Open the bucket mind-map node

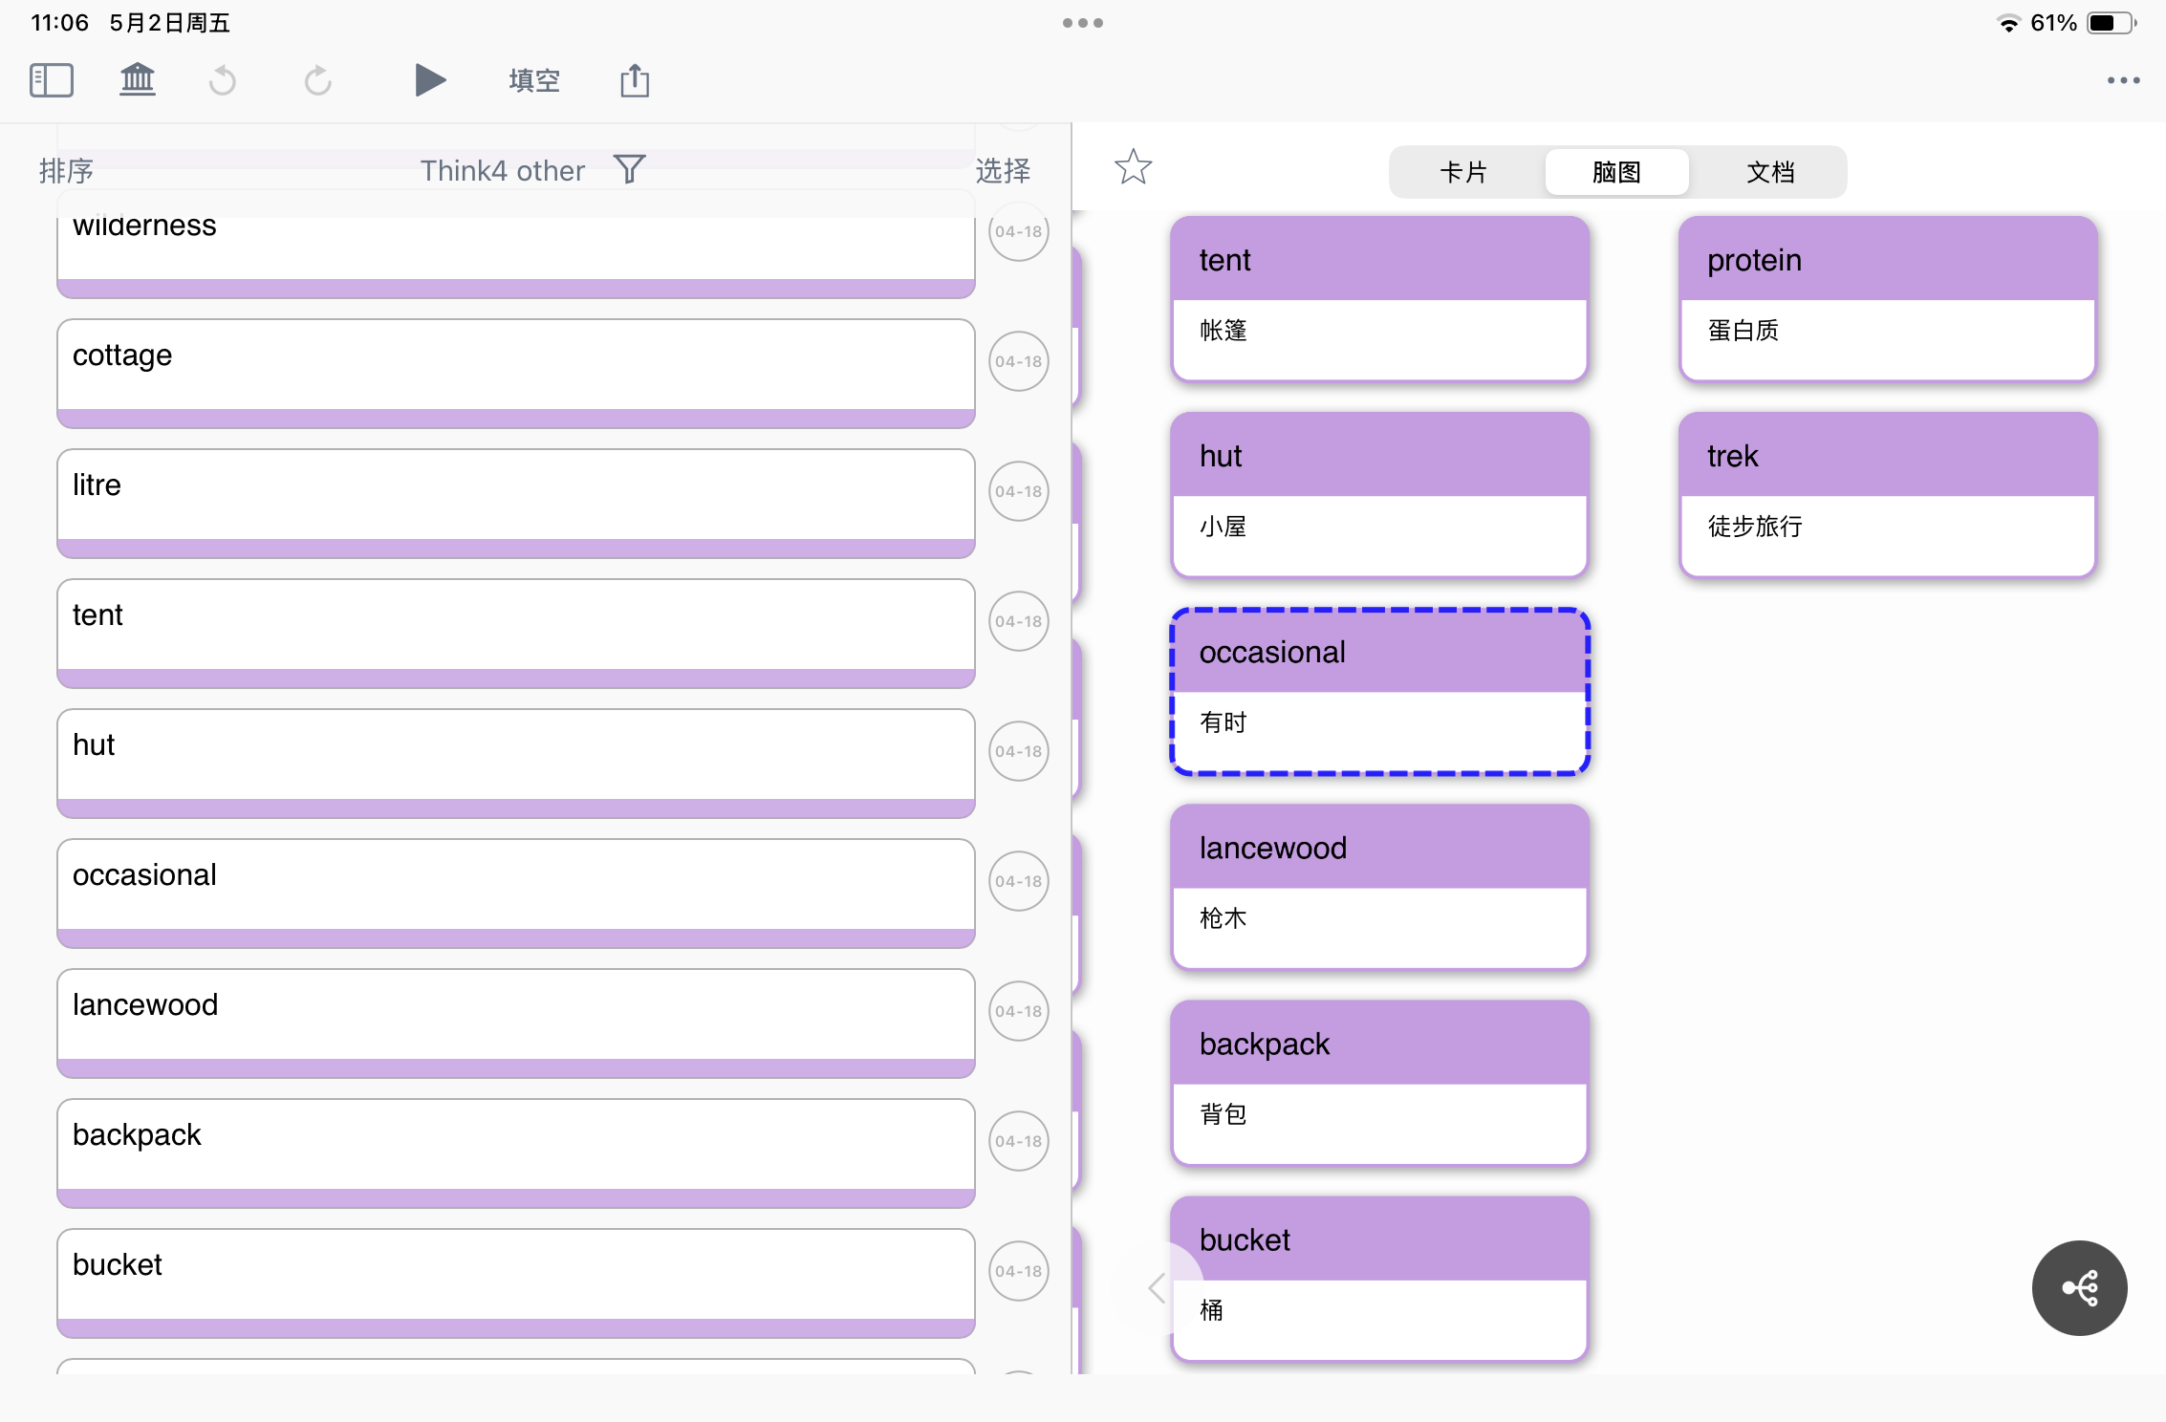point(1380,1279)
